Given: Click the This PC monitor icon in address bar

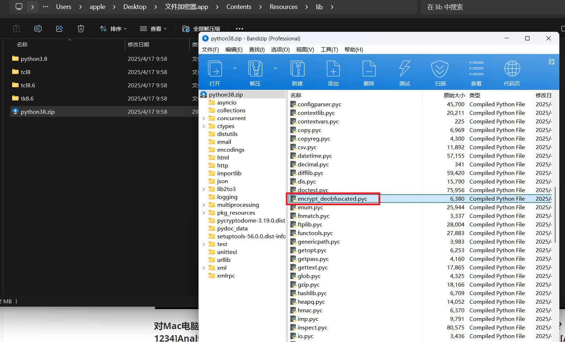Looking at the screenshot, I should tap(19, 7).
